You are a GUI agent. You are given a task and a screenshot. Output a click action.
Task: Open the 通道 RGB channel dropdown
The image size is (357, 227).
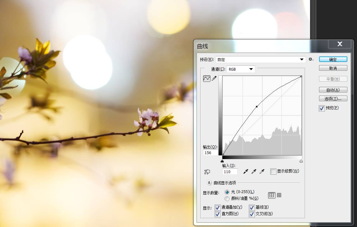tap(241, 69)
